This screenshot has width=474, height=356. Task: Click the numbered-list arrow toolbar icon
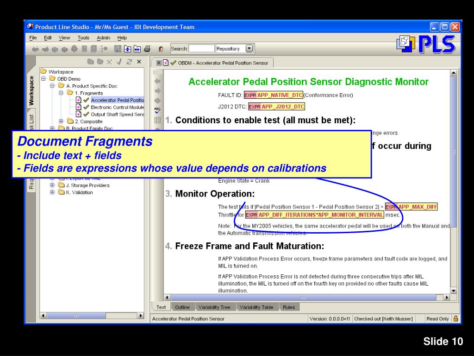(x=104, y=49)
